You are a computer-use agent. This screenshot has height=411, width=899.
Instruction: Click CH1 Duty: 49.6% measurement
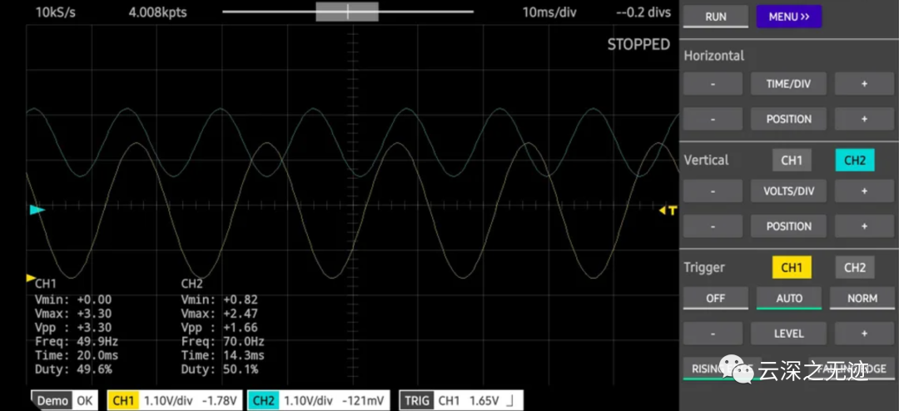[x=73, y=369]
